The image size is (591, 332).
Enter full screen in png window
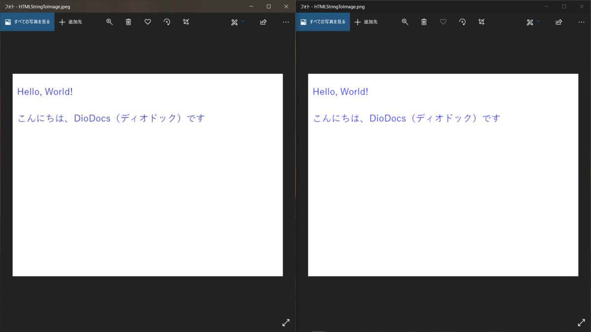click(x=581, y=323)
